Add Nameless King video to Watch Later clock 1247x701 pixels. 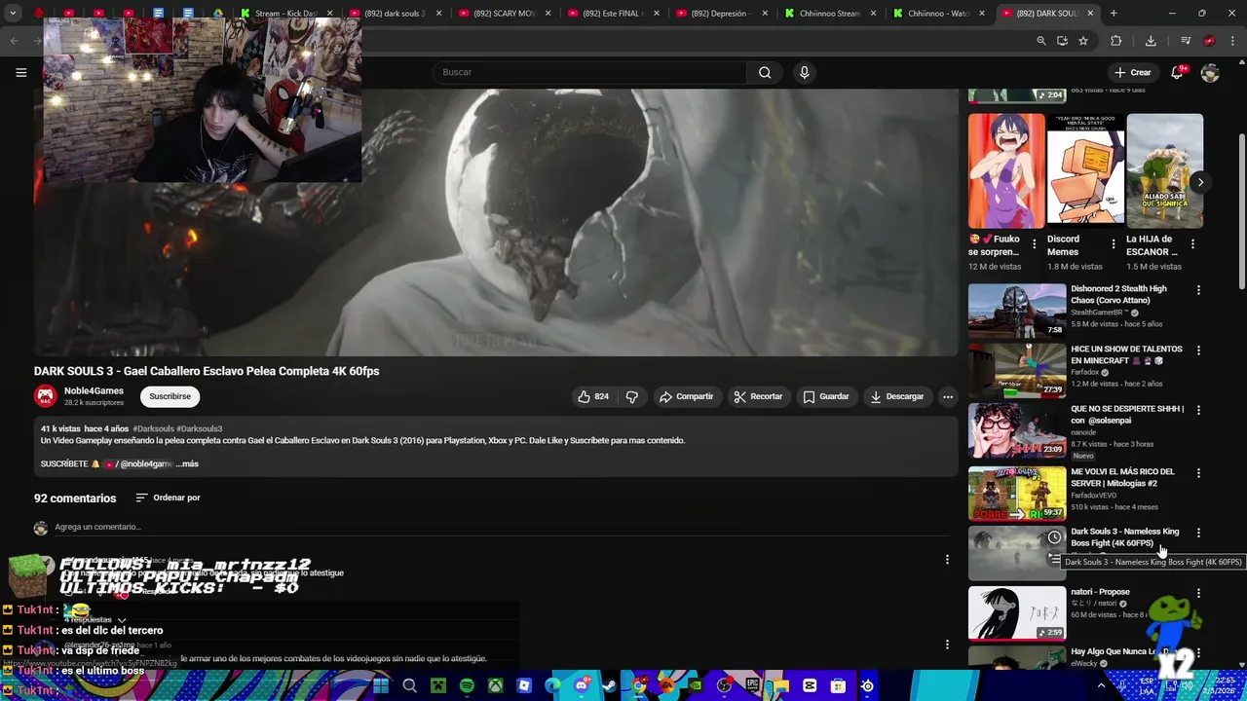[x=1054, y=537]
